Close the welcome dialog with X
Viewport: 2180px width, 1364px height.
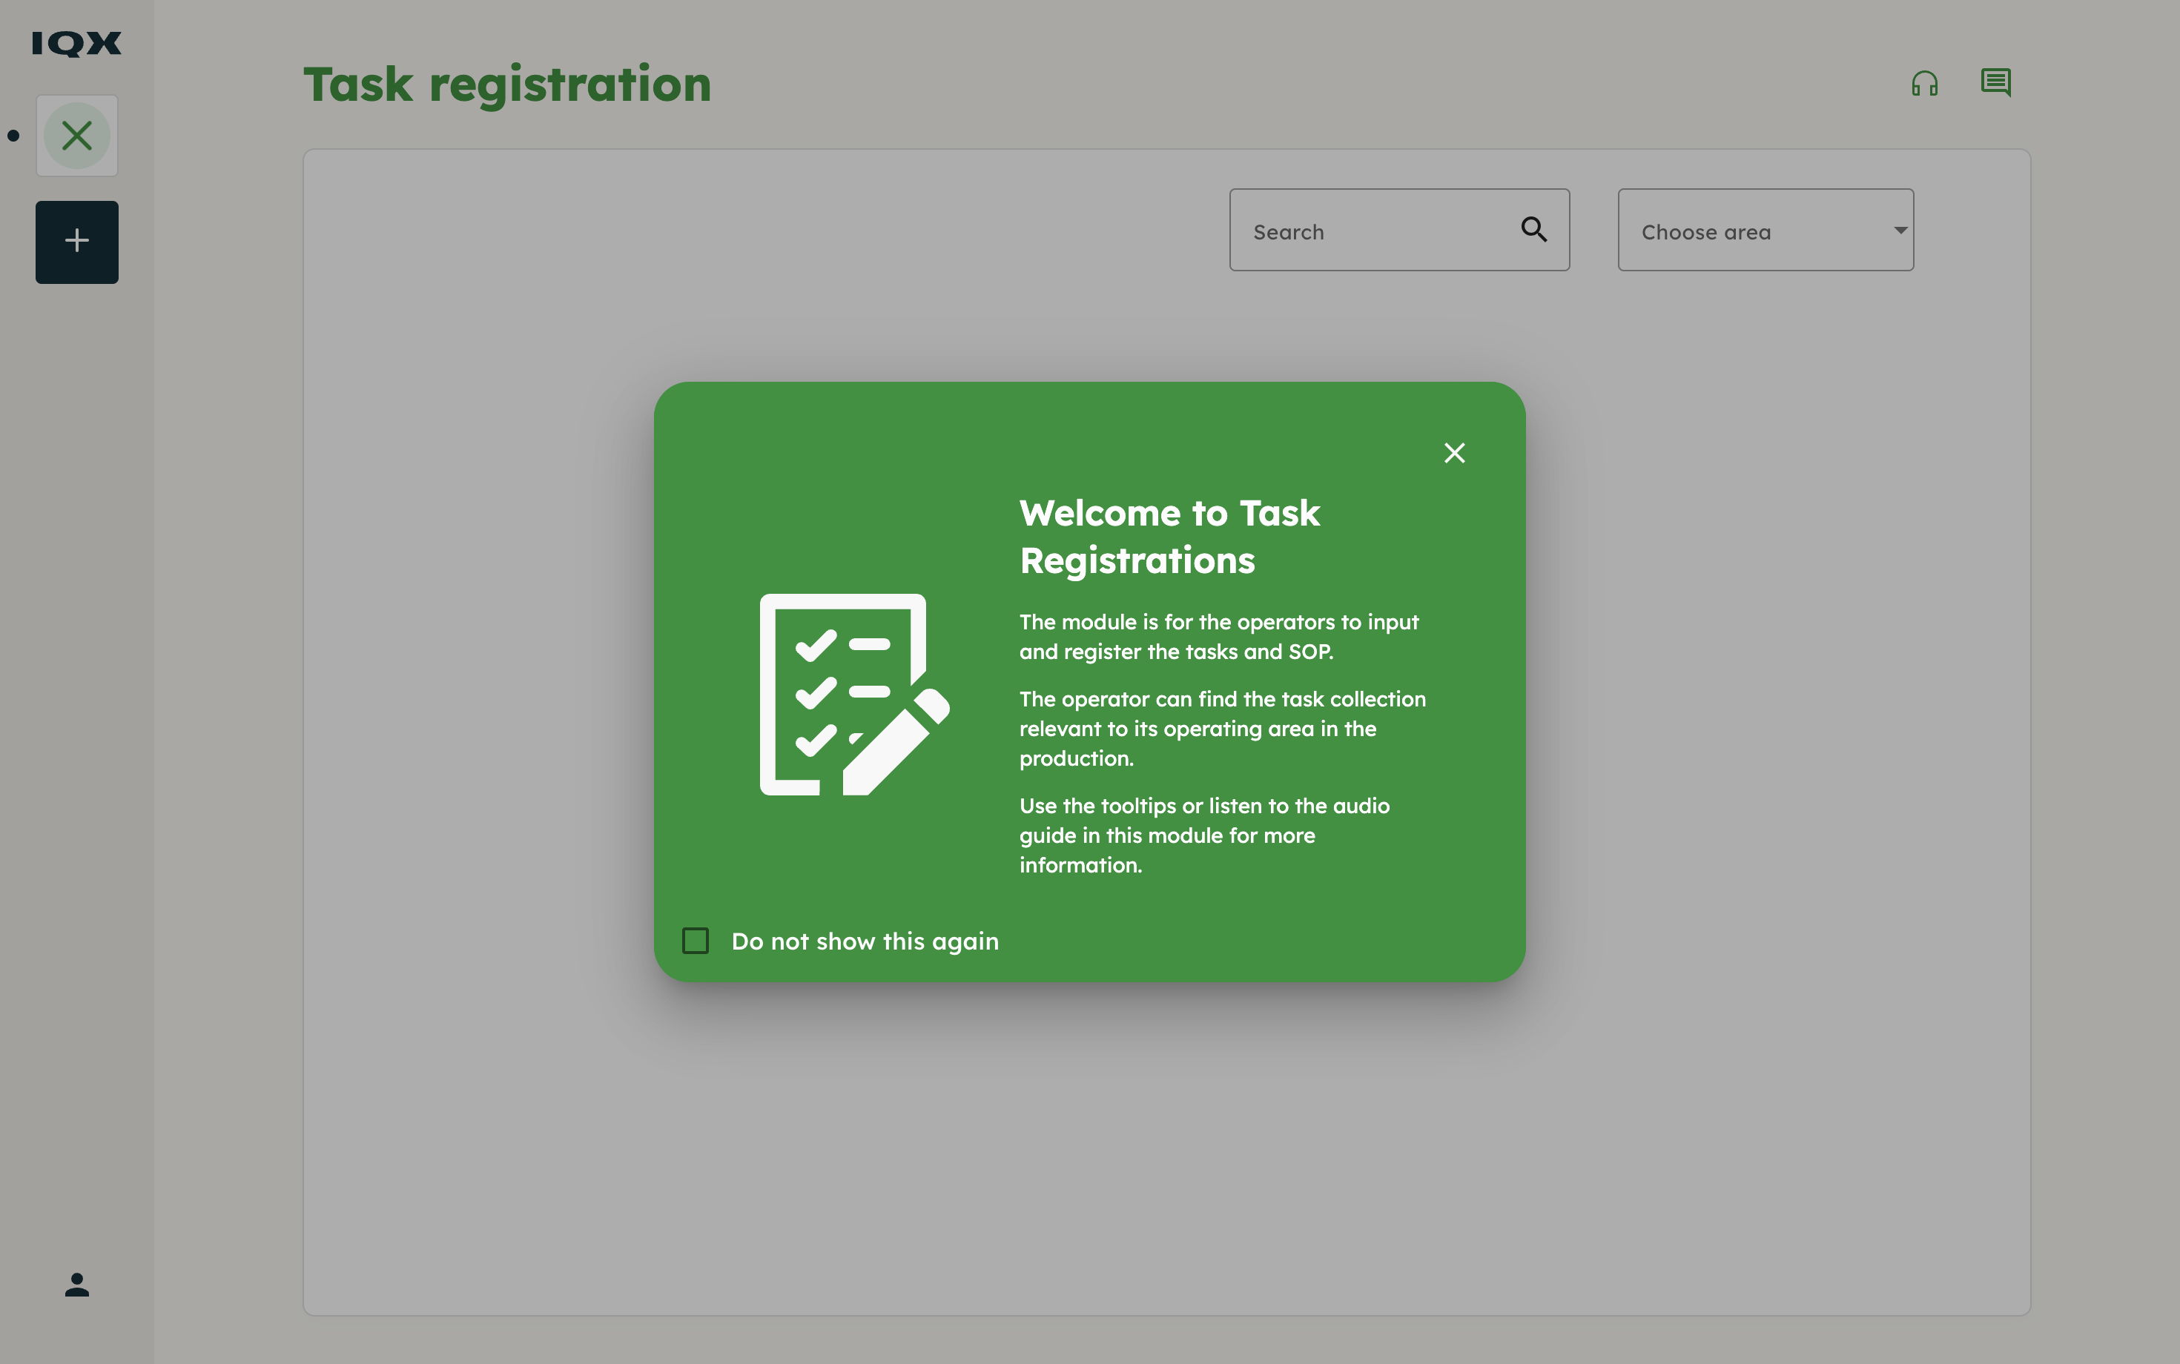(x=1455, y=453)
